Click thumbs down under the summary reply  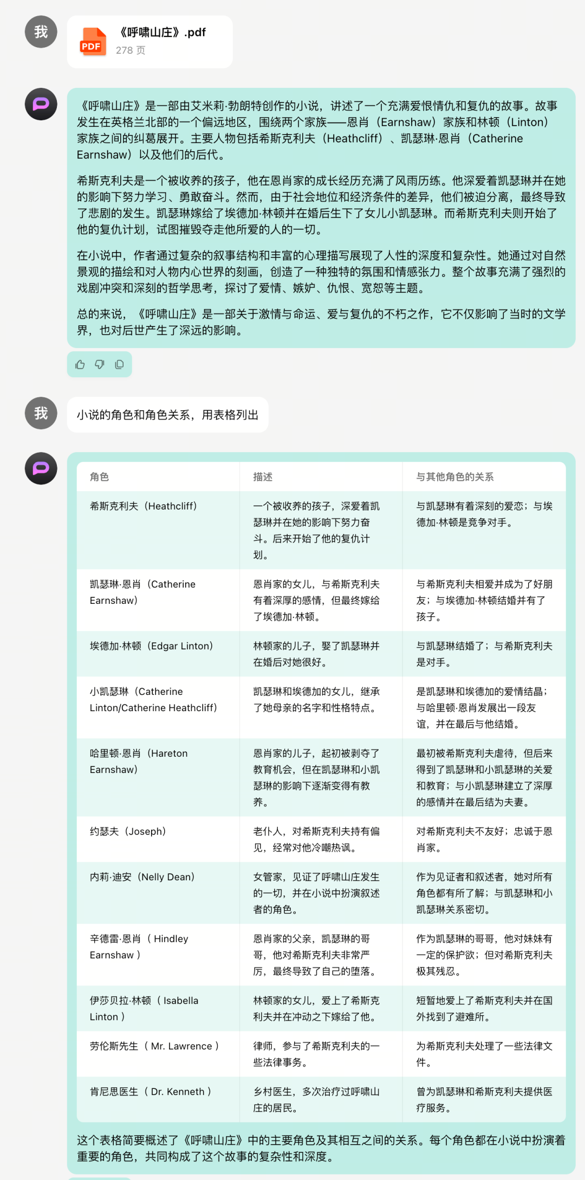pos(100,365)
